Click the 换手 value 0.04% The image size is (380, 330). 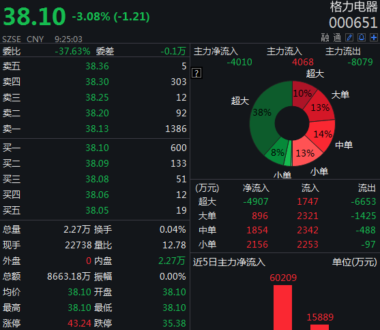pyautogui.click(x=173, y=230)
